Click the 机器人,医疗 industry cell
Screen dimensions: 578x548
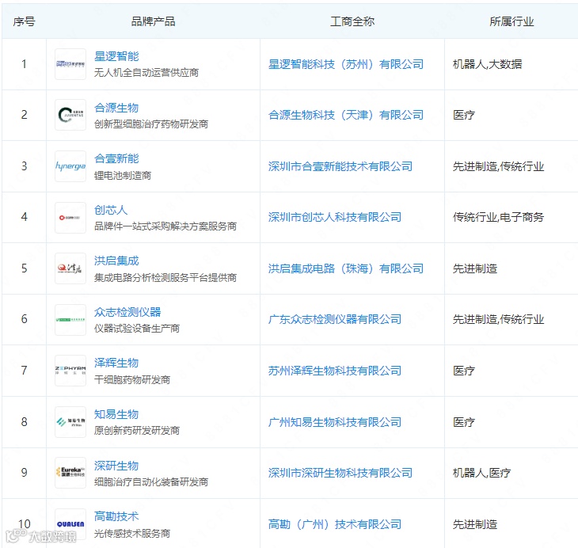click(x=481, y=473)
